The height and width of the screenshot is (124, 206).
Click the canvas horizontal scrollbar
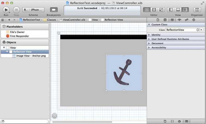click(x=82, y=122)
